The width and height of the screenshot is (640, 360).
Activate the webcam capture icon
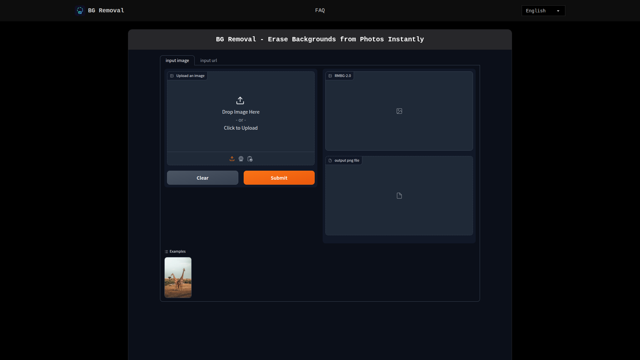(241, 159)
